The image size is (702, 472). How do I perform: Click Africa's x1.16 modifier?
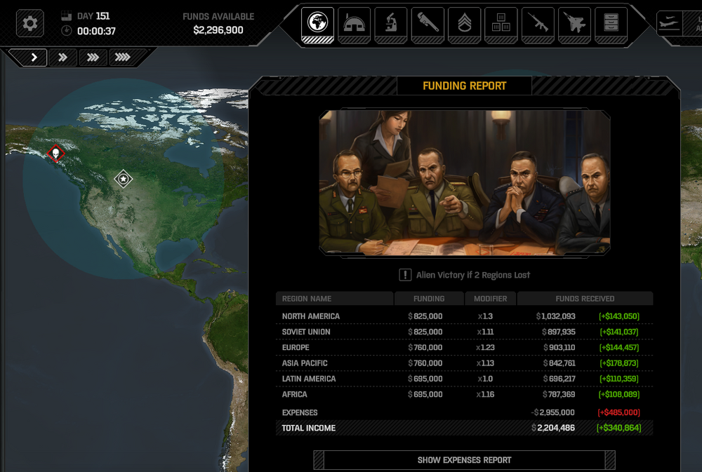pos(485,395)
